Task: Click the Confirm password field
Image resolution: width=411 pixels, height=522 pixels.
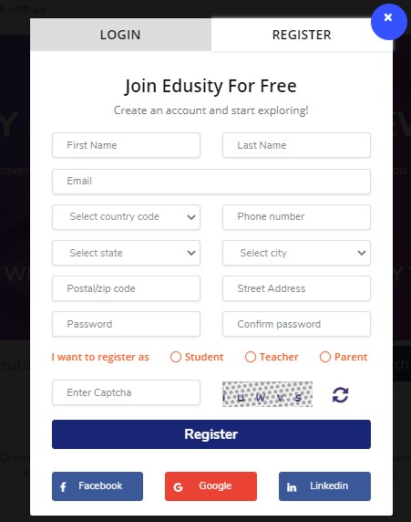Action: click(x=296, y=324)
